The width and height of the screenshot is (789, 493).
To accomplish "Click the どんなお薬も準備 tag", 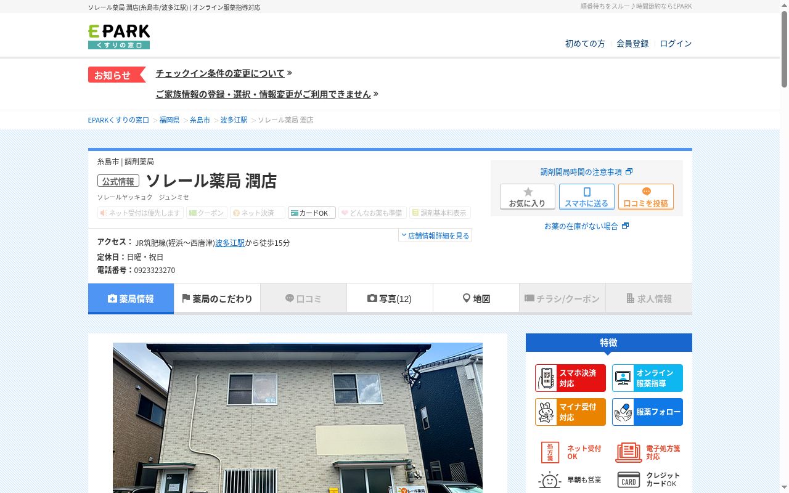I will (372, 213).
